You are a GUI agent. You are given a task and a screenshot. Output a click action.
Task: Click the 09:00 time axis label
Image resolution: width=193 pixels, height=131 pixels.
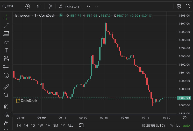coord(42,118)
